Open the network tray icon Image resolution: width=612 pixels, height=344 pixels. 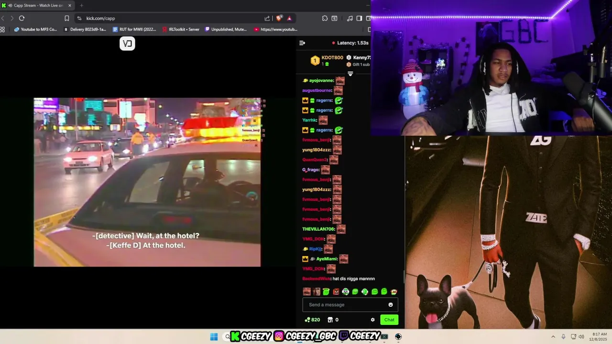tap(573, 336)
